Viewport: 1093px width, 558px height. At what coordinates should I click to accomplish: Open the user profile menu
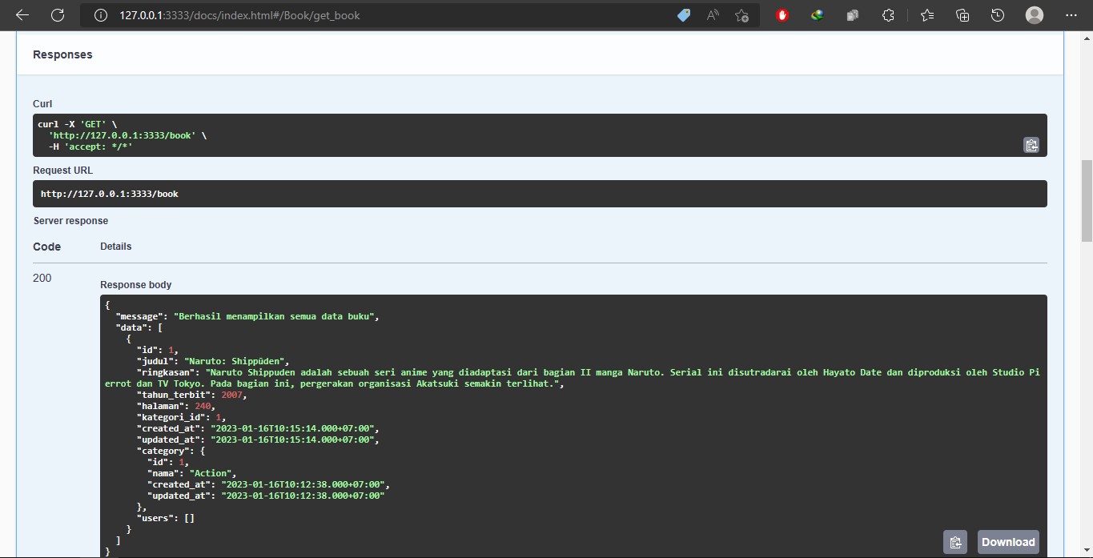coord(1035,15)
